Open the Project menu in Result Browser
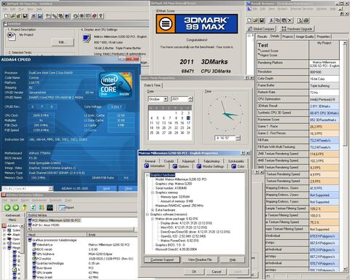Image resolution: width=350 pixels, height=280 pixels. pyautogui.click(x=282, y=9)
